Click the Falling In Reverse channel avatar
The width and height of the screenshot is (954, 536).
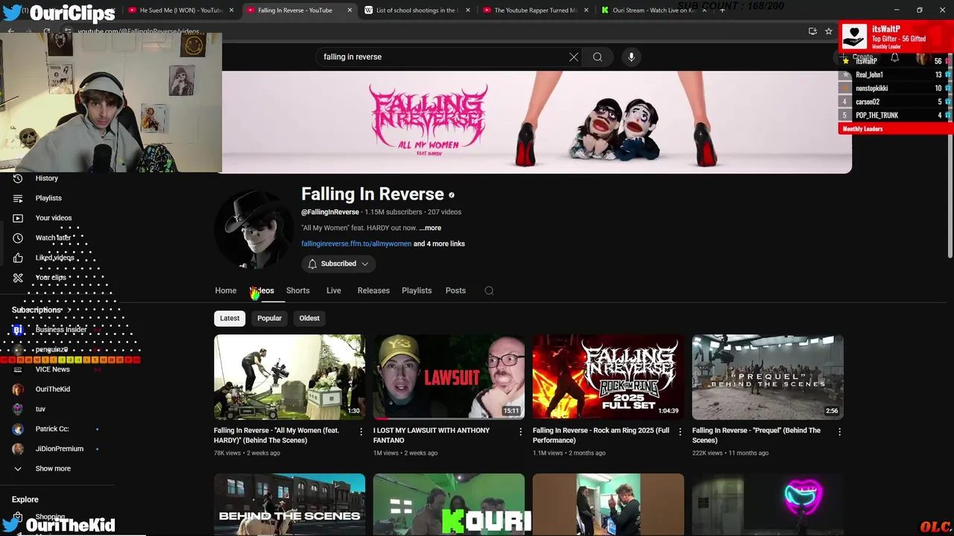[x=254, y=229]
